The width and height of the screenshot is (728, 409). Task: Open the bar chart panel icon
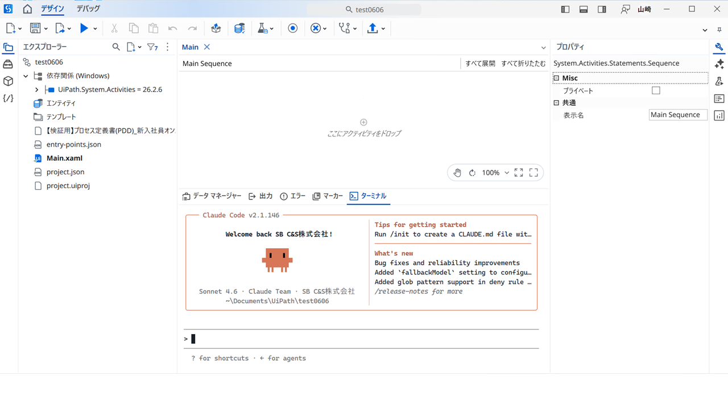(719, 116)
